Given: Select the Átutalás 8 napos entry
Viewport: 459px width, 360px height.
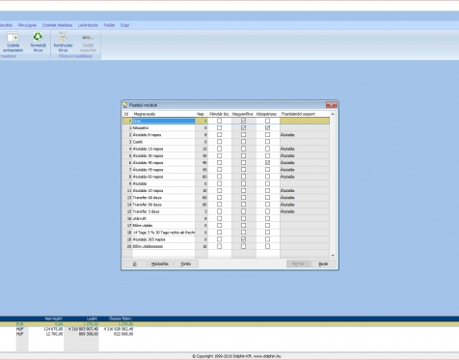Looking at the screenshot, I should click(164, 135).
